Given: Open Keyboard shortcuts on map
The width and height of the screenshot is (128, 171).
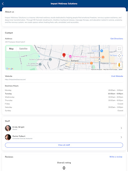Looking at the screenshot, I should (x=97, y=69).
